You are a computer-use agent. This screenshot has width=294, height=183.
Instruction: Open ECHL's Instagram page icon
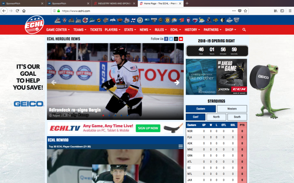(176, 39)
